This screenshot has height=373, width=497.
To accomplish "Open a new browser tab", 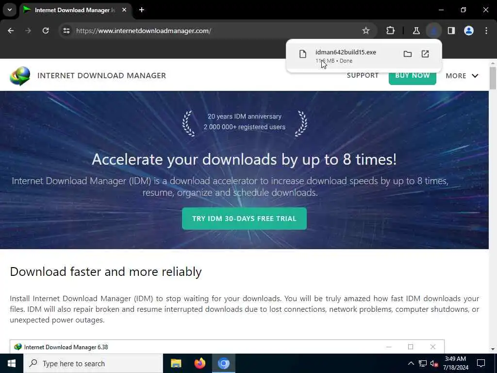I will (142, 10).
